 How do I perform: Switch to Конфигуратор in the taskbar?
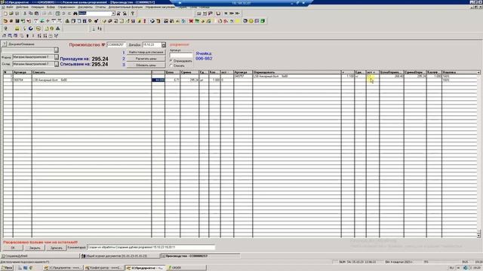[x=103, y=268]
